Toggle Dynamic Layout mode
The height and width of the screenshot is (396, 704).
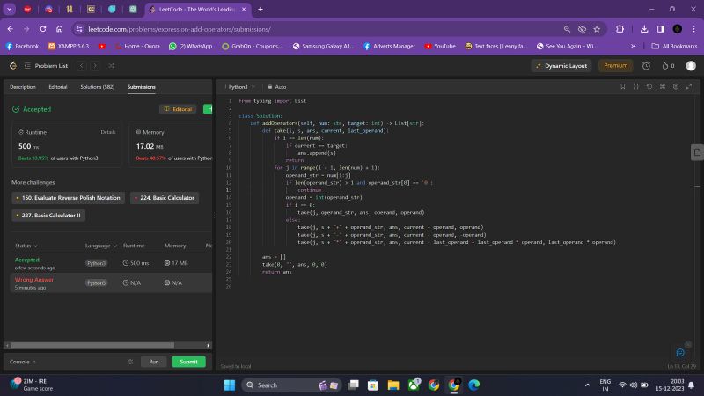[x=561, y=65]
